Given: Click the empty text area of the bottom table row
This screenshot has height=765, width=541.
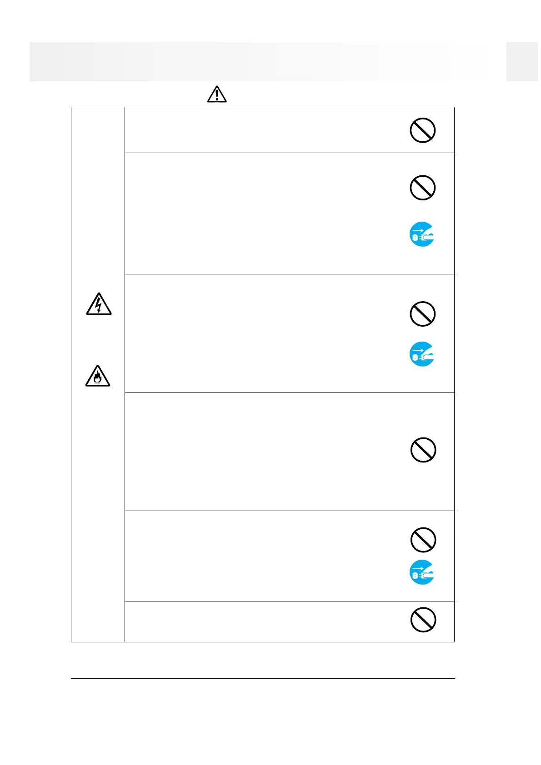Looking at the screenshot, I should 259,621.
